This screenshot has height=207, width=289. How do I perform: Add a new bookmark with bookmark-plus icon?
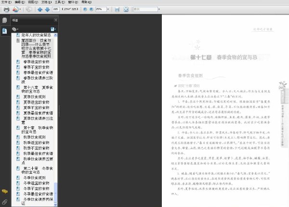coord(53,29)
